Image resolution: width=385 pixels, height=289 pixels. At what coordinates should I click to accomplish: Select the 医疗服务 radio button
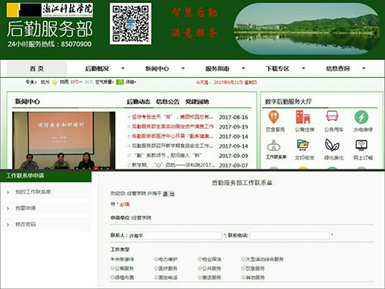click(156, 268)
